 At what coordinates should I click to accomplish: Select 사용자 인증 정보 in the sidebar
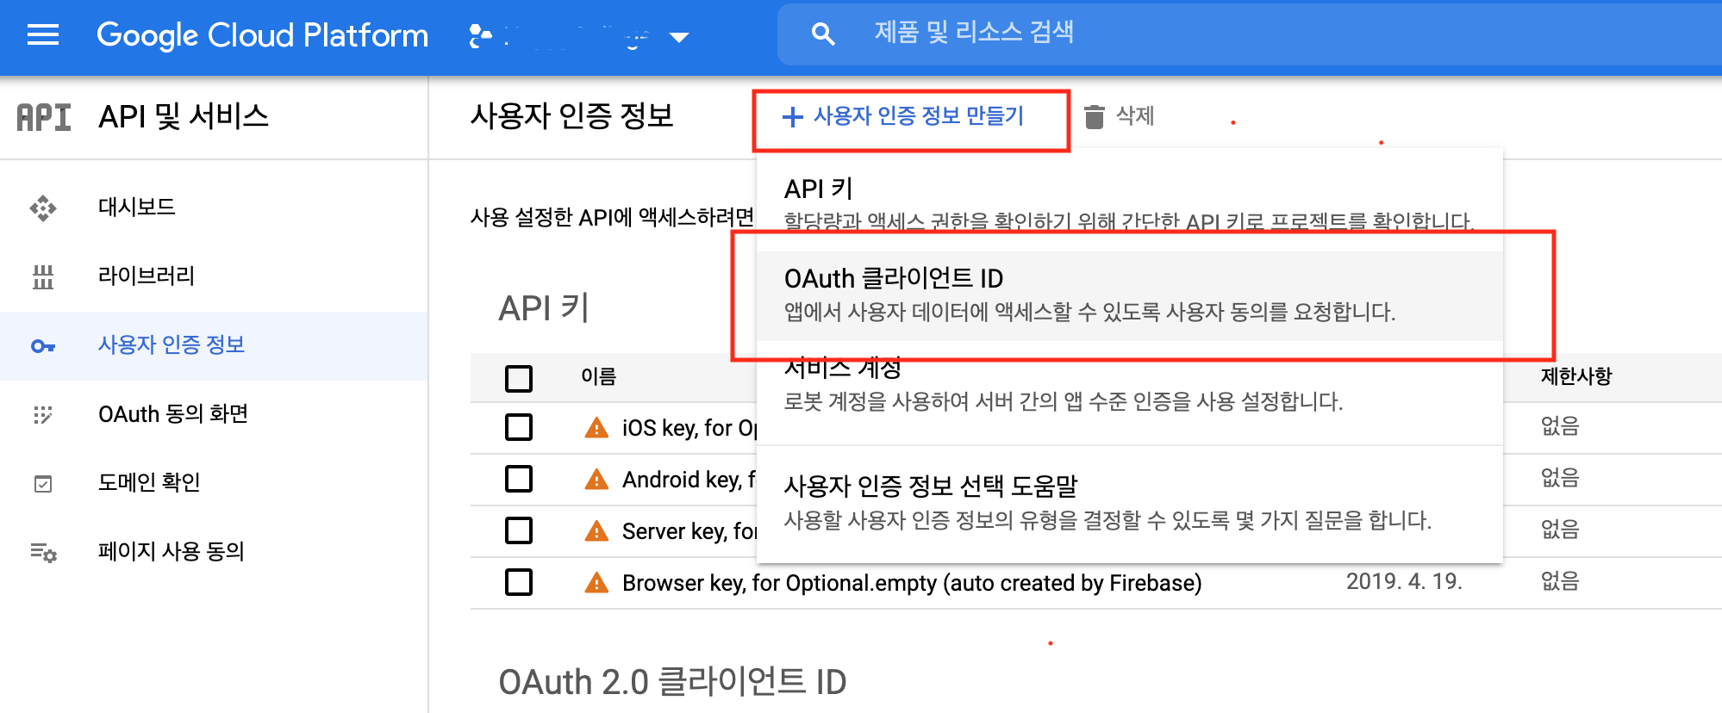click(172, 345)
